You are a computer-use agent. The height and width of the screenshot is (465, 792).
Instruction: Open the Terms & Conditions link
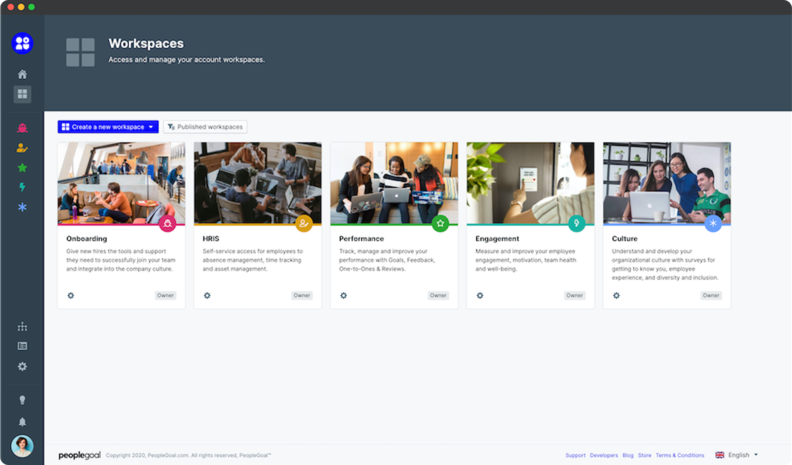pyautogui.click(x=680, y=455)
